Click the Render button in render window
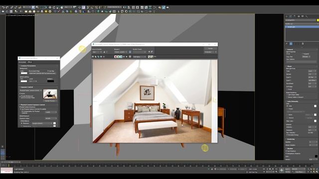This screenshot has width=319, height=179. point(210,49)
